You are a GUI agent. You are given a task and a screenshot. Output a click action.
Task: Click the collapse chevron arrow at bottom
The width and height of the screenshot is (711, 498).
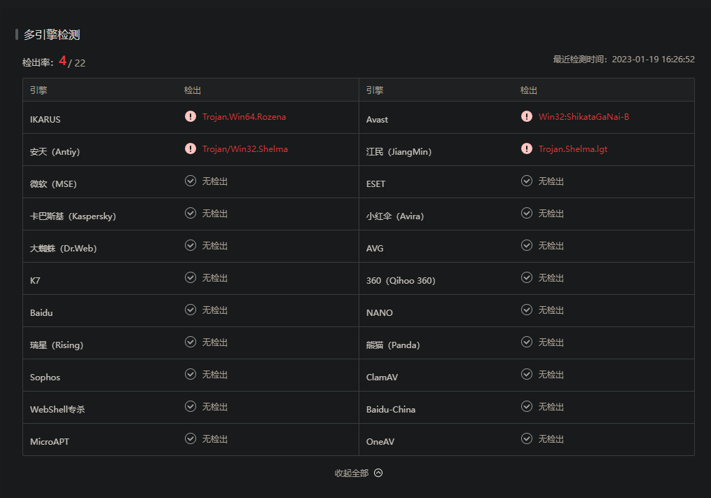pos(378,473)
